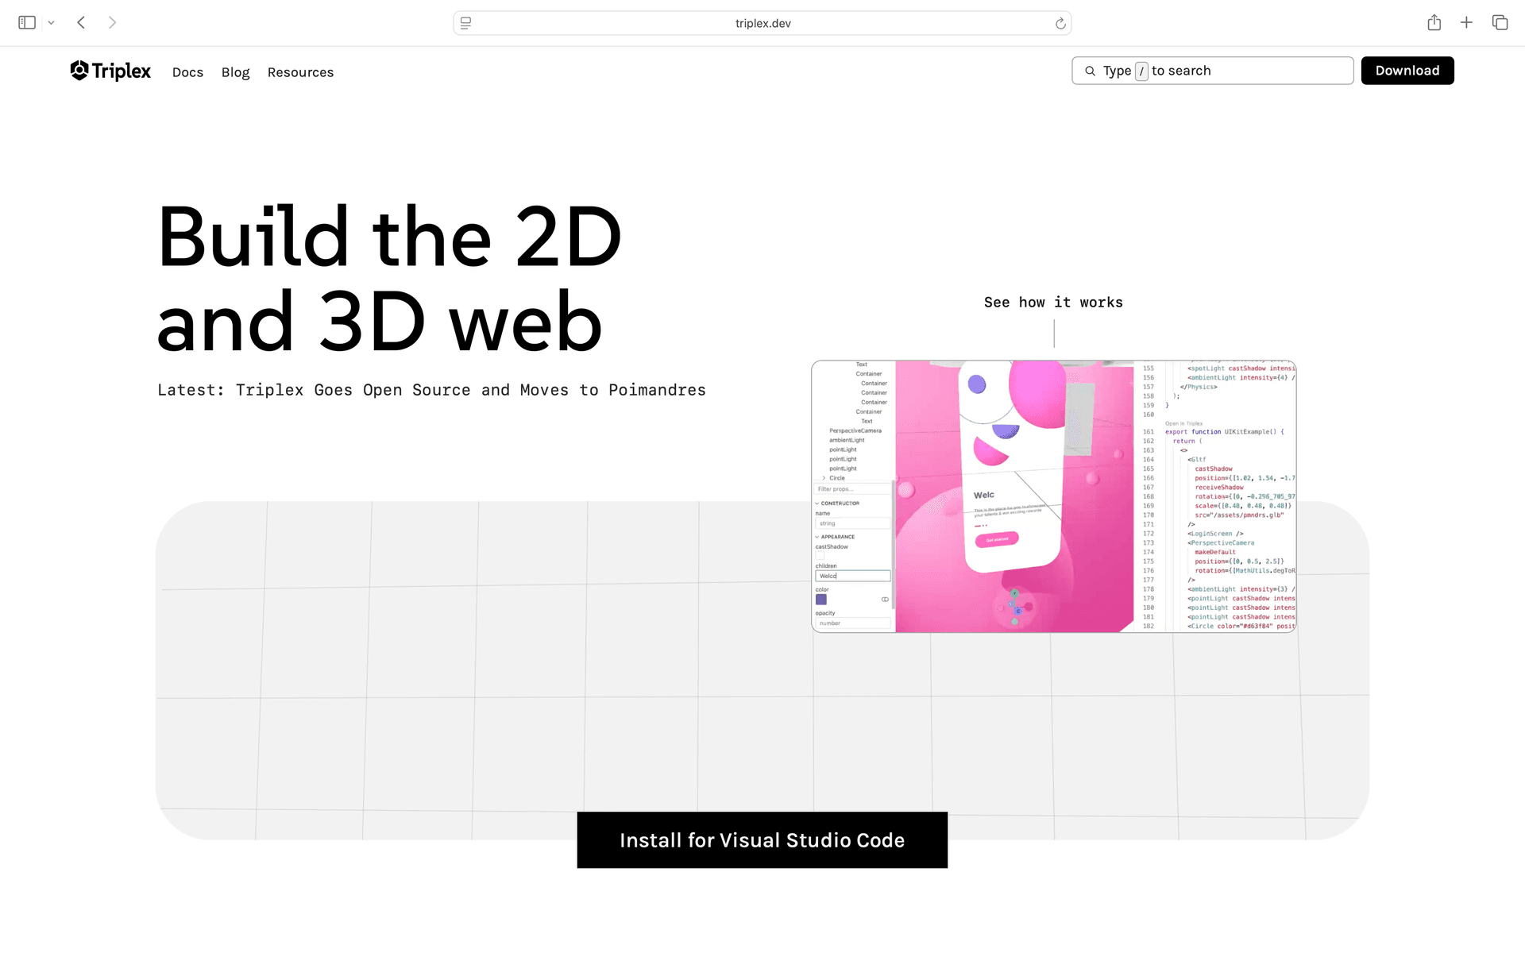Click the Share icon in Safari toolbar
Image resolution: width=1525 pixels, height=953 pixels.
1434,23
